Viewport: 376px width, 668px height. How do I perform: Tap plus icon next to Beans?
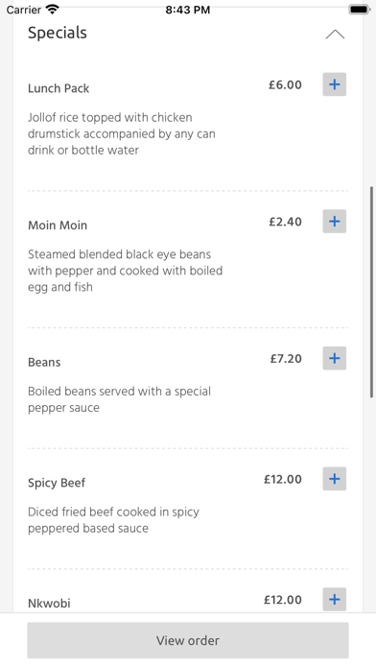pyautogui.click(x=334, y=358)
